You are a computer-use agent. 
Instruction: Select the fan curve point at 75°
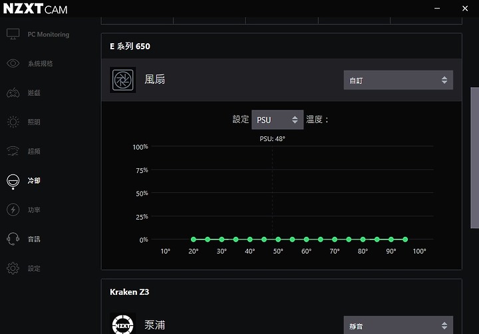click(349, 240)
